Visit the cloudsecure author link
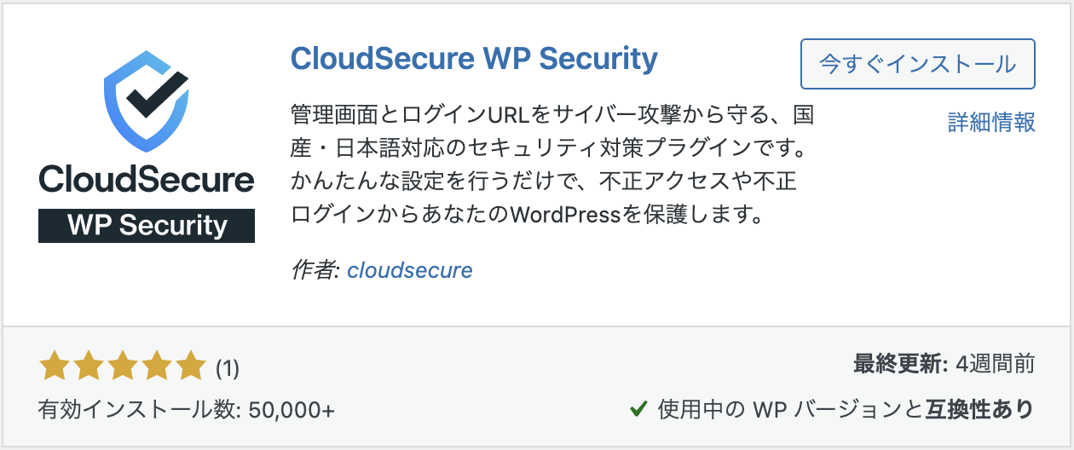Screen dimensions: 1074x450 [410, 270]
